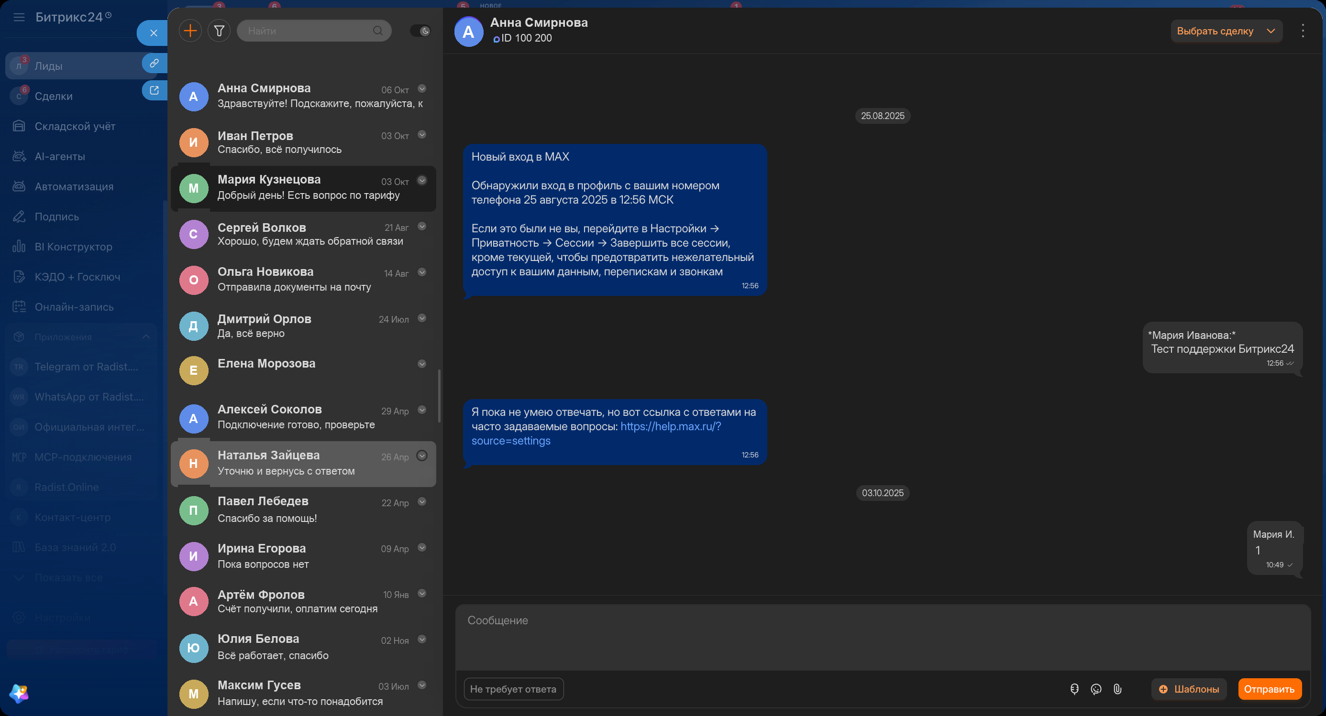This screenshot has width=1326, height=716.
Task: Open Radist.Online app in sidebar
Action: [x=82, y=487]
